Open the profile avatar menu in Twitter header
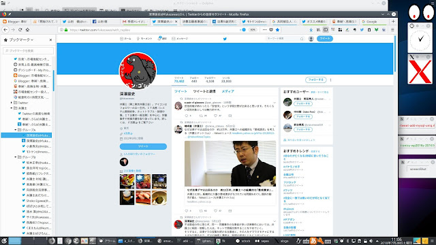 311,39
